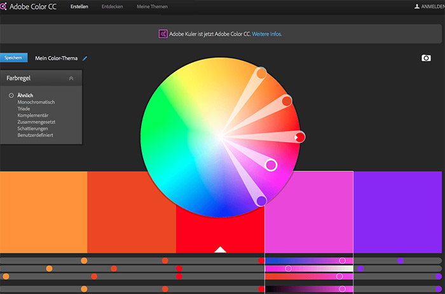Viewport: 445px width, 294px height.
Task: Click the Adobe Kuler icon in banner
Action: point(163,34)
